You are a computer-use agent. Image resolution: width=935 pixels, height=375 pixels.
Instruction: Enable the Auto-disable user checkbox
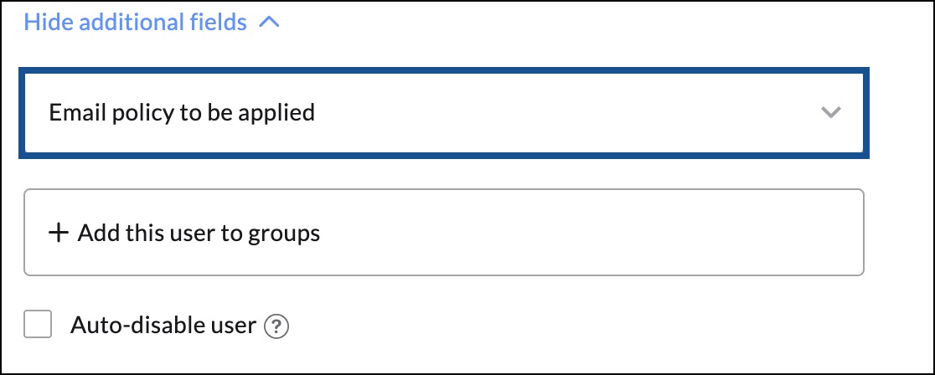coord(38,324)
